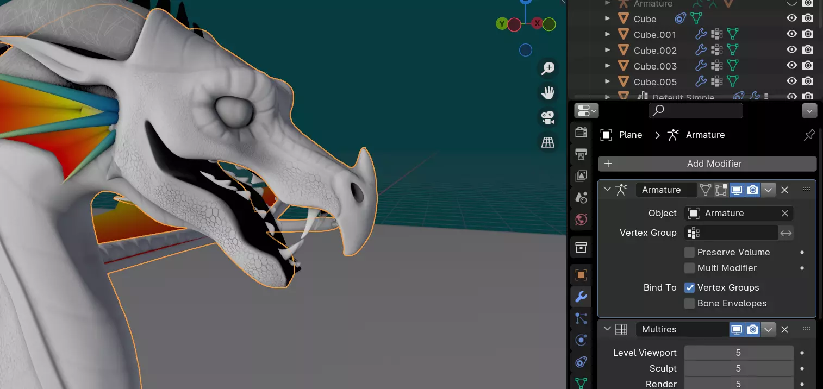The width and height of the screenshot is (823, 389).
Task: Open the World properties tab
Action: (581, 219)
